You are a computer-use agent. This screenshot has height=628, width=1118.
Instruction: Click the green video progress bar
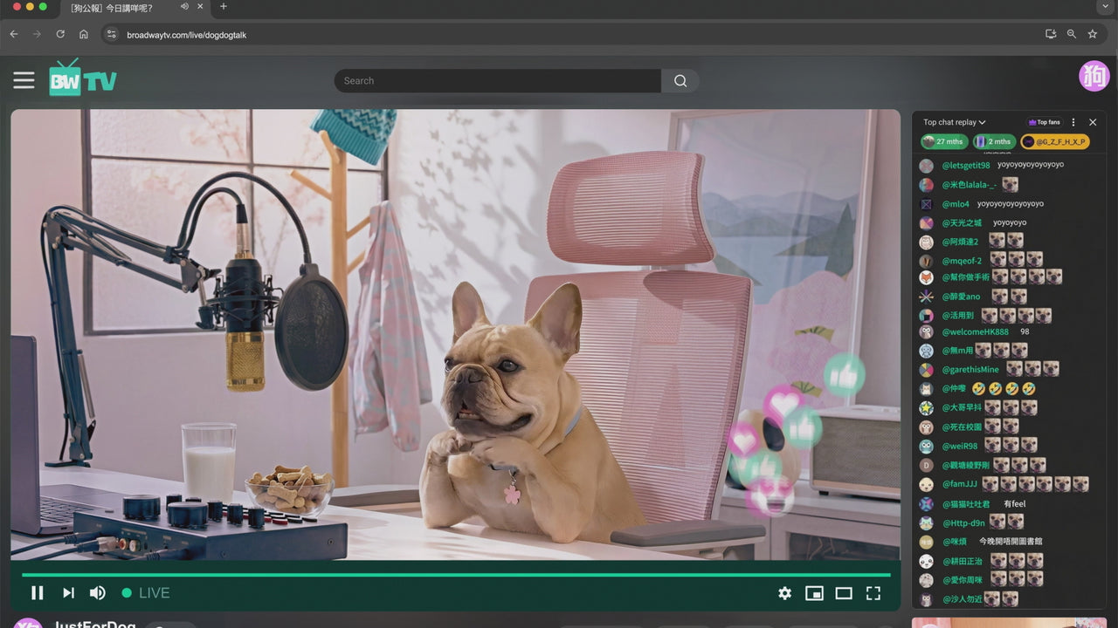454,575
